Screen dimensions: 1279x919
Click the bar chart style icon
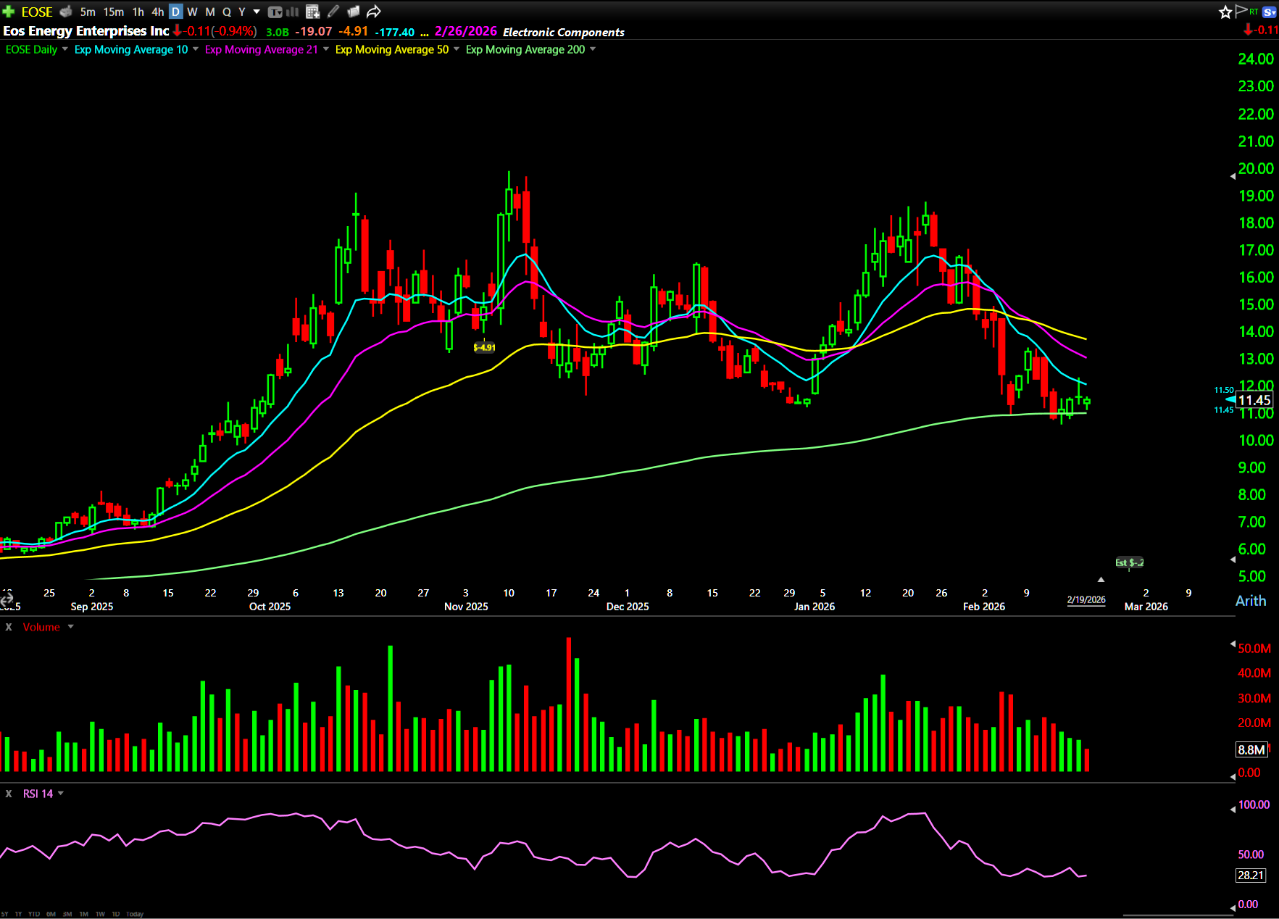[293, 12]
